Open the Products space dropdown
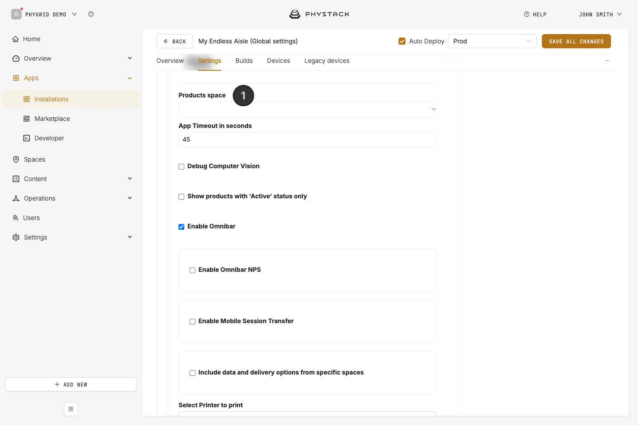Screen dimensions: 638x425 tap(307, 109)
